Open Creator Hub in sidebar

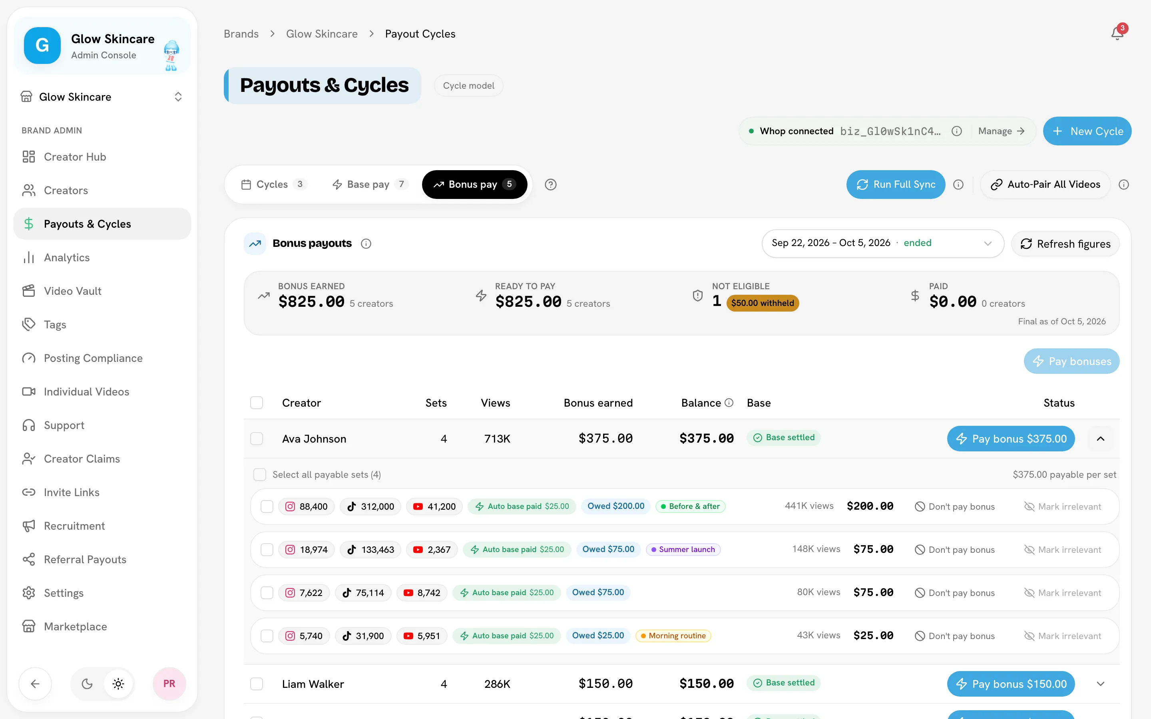coord(102,157)
